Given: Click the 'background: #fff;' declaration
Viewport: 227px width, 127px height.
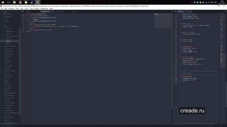Looking at the screenshot, I should tap(190, 78).
